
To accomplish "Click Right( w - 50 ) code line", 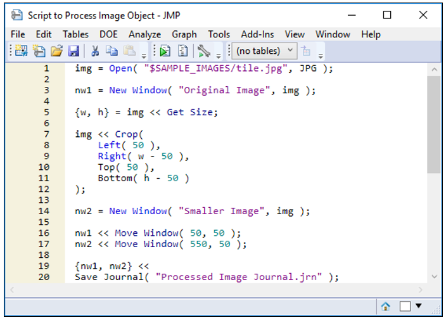I will click(143, 157).
